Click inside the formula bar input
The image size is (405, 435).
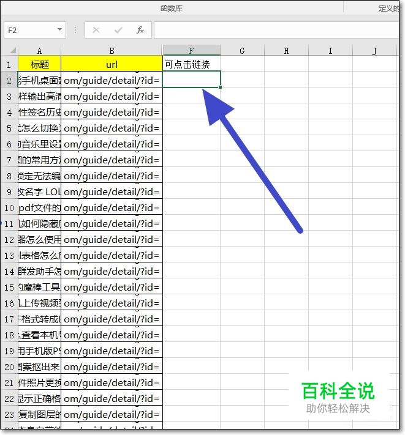pyautogui.click(x=276, y=30)
